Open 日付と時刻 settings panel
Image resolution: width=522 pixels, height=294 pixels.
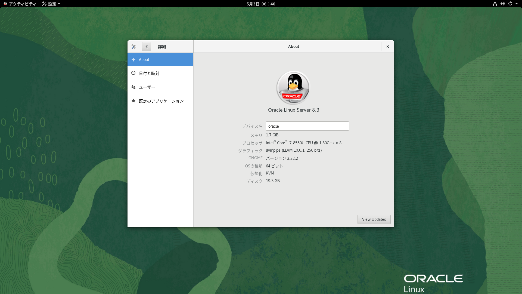(160, 73)
